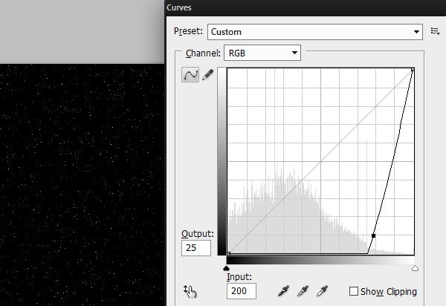Activate the on-image adjustment hand tool

[x=190, y=291]
